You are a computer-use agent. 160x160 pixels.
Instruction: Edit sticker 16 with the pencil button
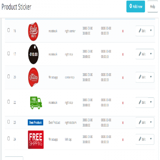[142, 31]
